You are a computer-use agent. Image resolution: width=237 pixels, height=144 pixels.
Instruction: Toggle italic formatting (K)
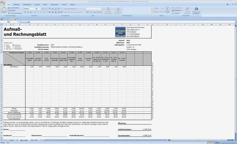click(28, 12)
